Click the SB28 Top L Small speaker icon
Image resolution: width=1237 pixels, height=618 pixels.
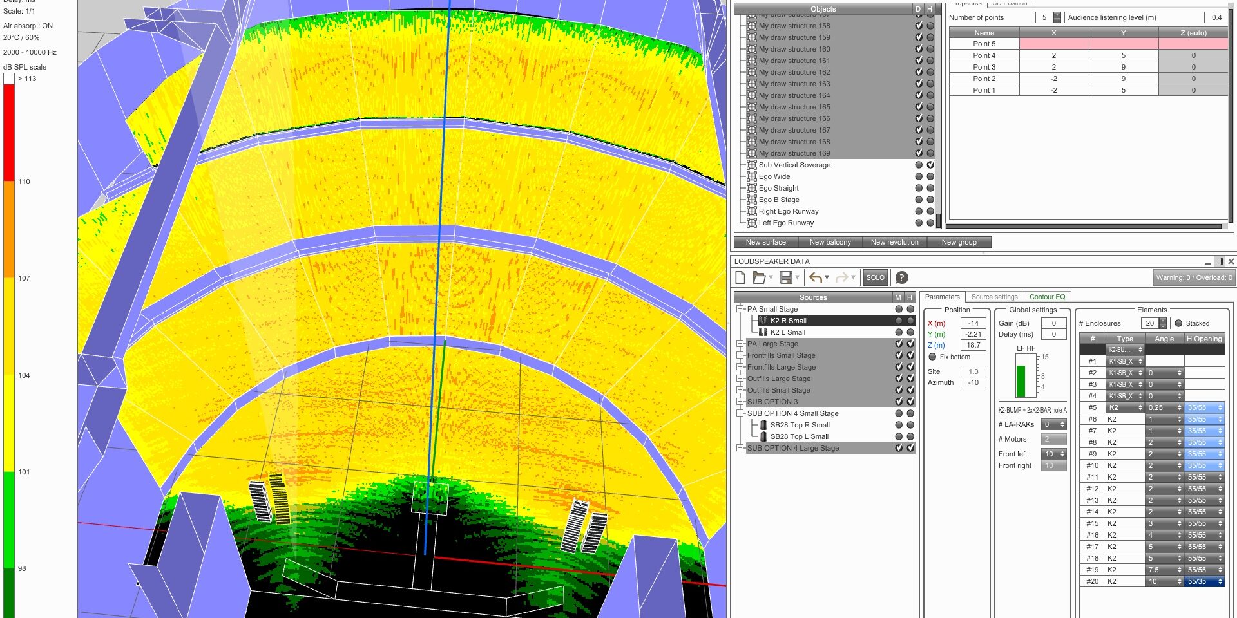[x=763, y=436]
